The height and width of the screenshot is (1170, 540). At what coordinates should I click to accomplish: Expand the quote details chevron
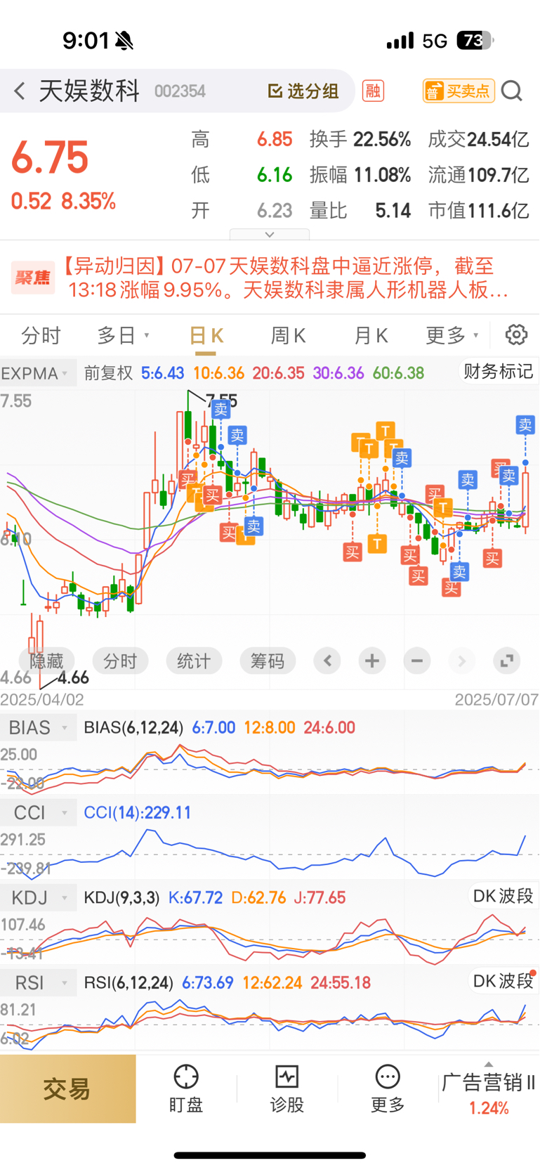coord(270,235)
